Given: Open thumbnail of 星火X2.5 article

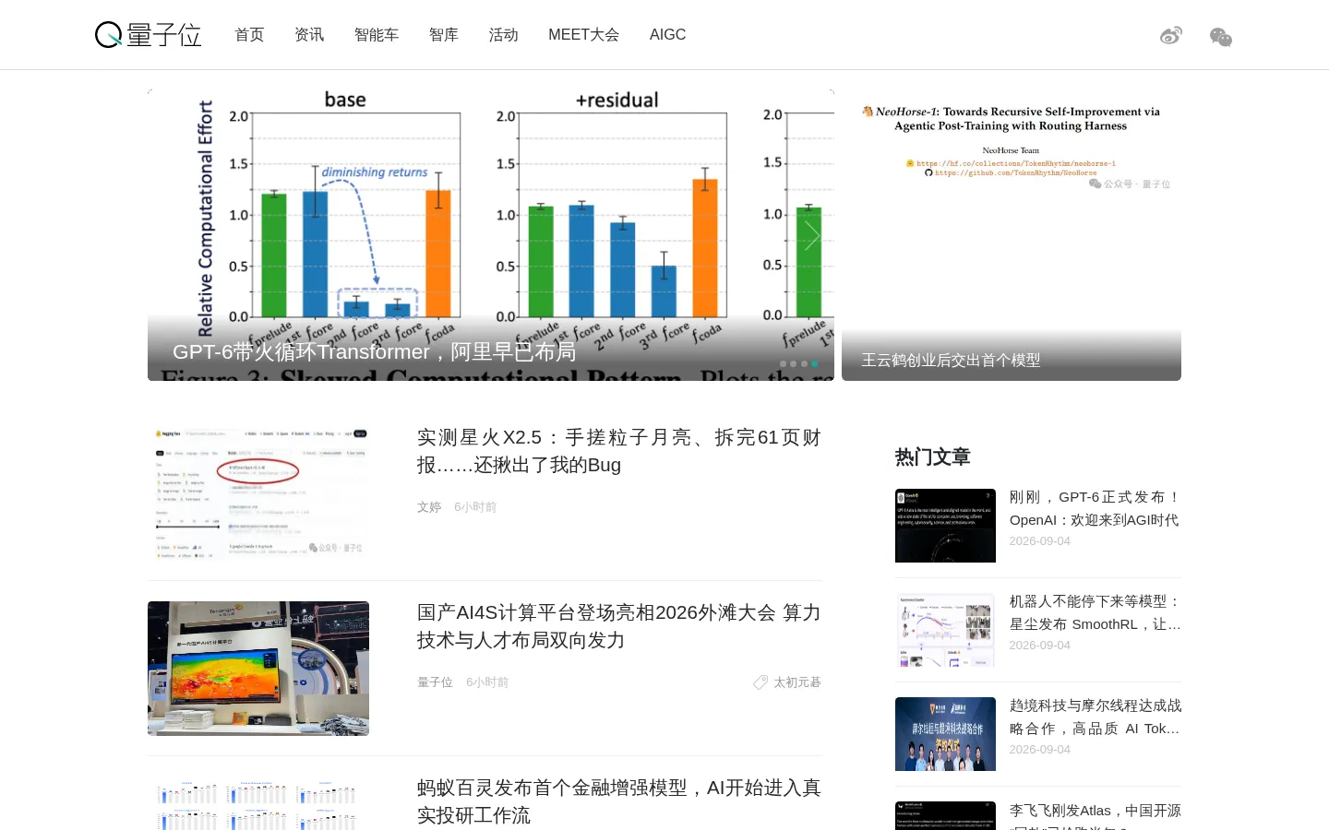Looking at the screenshot, I should coord(258,493).
